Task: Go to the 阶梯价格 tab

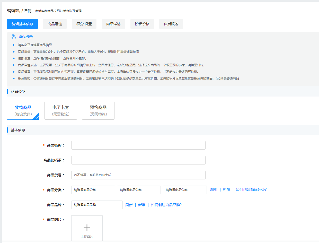Action: click(142, 24)
